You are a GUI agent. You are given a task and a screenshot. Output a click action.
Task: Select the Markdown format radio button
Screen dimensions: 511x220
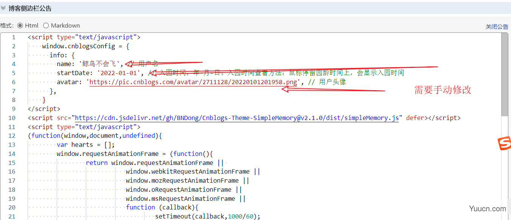(46, 26)
